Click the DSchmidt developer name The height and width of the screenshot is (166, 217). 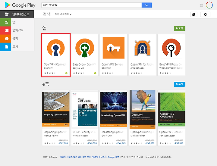tap(106, 68)
